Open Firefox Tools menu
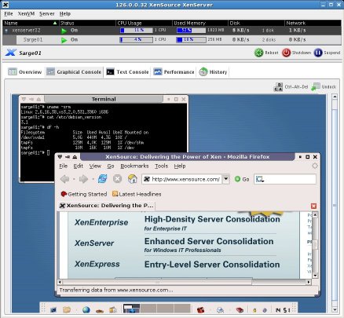This screenshot has width=344, height=318. (x=161, y=166)
